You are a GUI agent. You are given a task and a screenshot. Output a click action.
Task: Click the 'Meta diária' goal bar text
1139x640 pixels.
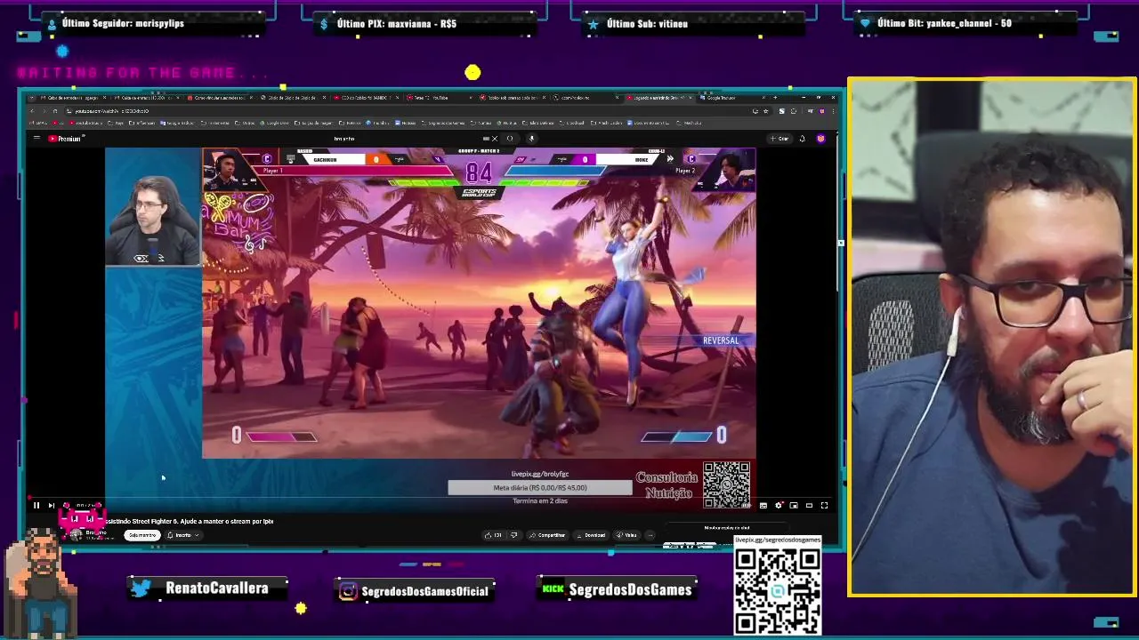(x=540, y=487)
